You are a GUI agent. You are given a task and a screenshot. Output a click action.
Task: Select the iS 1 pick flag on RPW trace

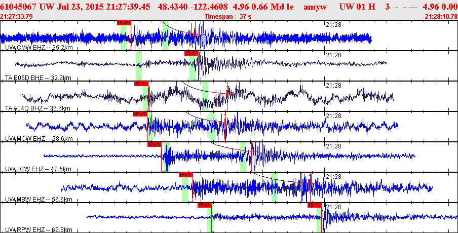click(x=315, y=205)
